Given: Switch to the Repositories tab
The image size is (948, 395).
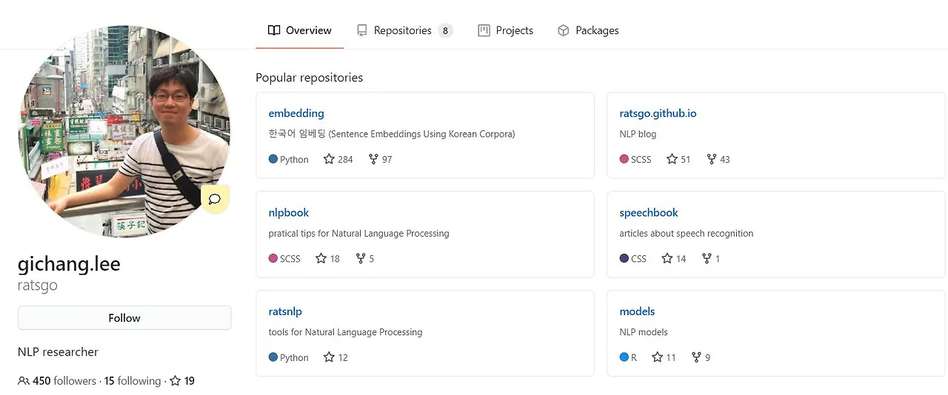Looking at the screenshot, I should [403, 30].
